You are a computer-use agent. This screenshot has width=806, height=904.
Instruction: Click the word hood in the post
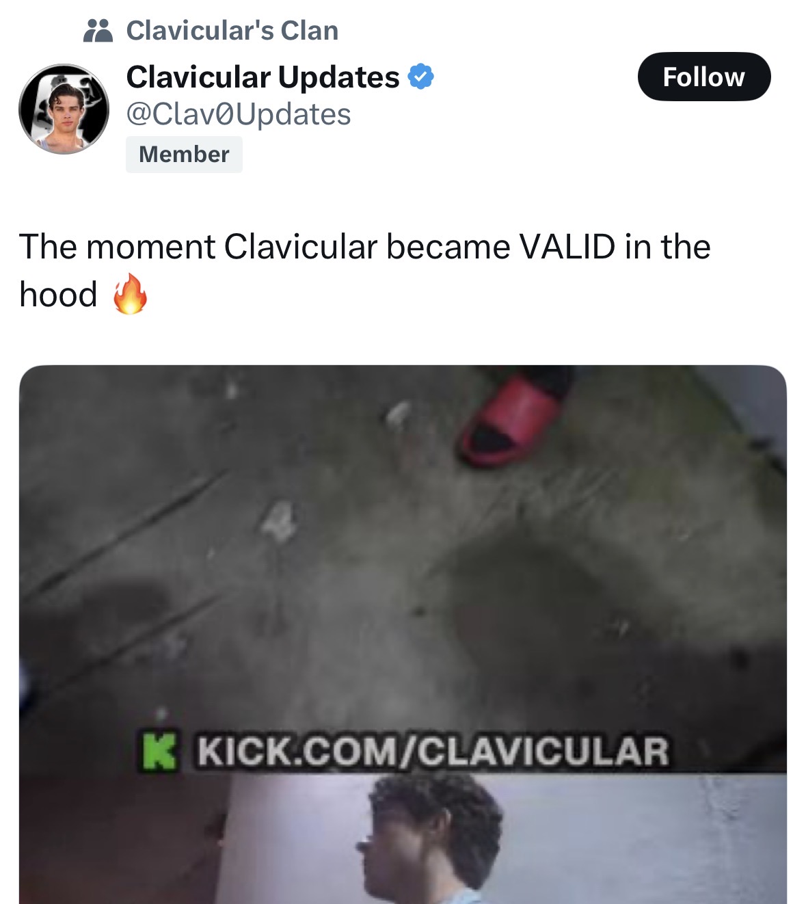pyautogui.click(x=58, y=295)
